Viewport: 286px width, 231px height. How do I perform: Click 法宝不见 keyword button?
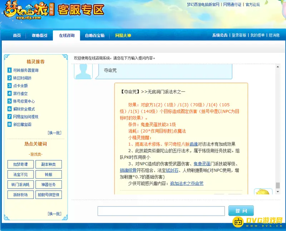click(21, 174)
